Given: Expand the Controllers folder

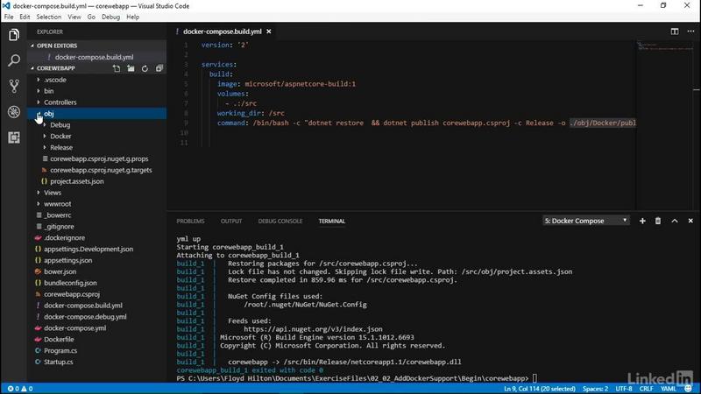Looking at the screenshot, I should 60,102.
